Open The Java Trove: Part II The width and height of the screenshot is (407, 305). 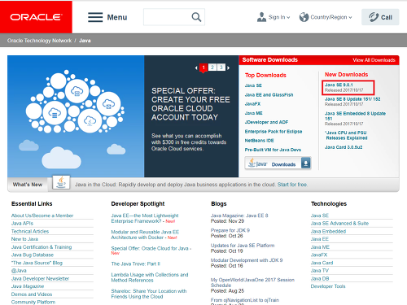[x=135, y=264]
